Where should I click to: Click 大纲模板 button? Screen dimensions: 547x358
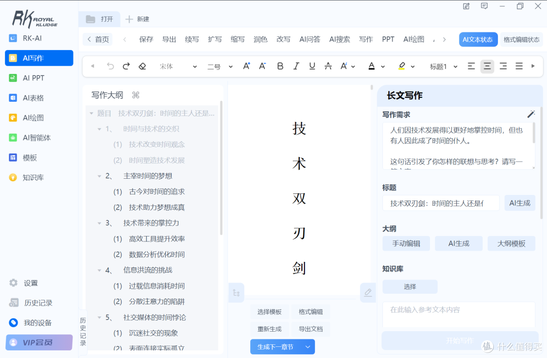click(x=512, y=243)
